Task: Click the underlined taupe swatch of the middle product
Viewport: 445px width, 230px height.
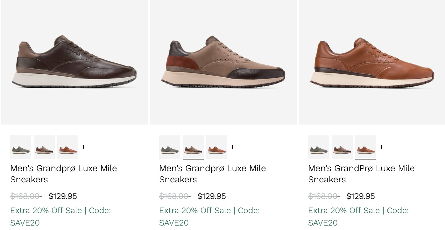Action: point(193,147)
